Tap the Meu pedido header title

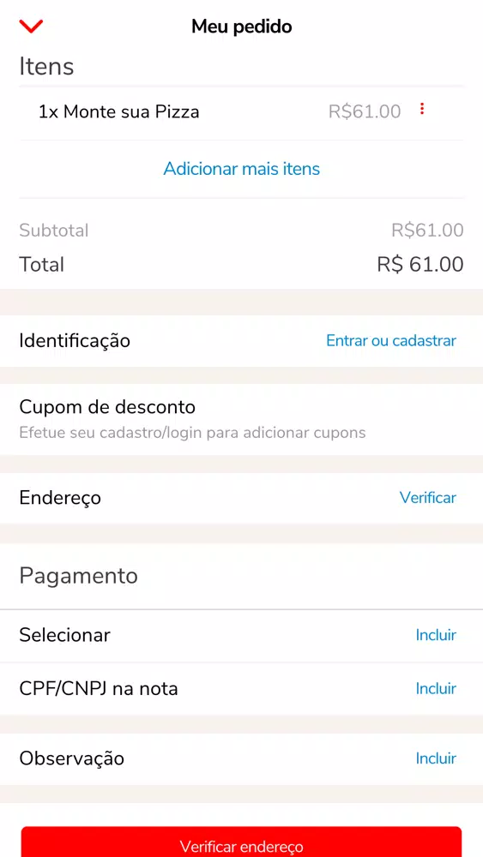click(242, 27)
